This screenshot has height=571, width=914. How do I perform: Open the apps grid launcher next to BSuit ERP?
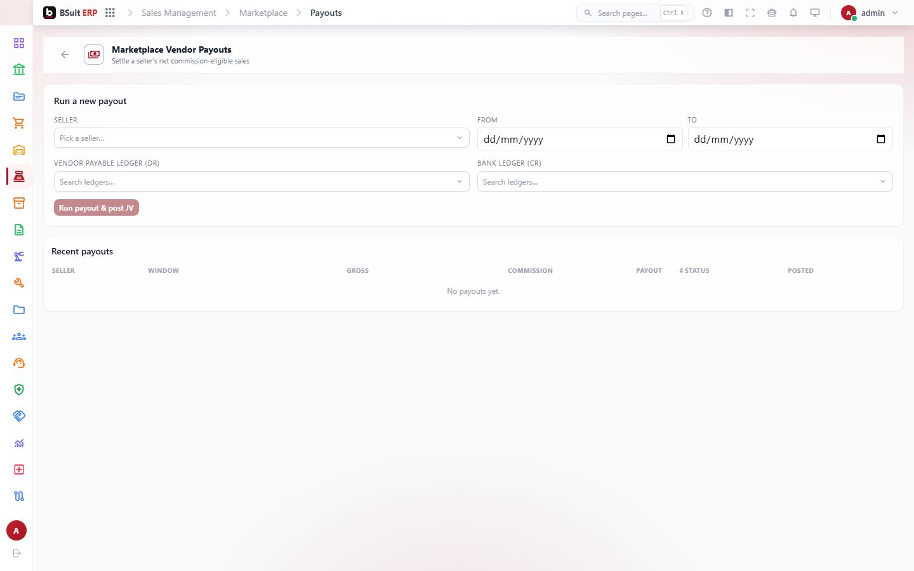[110, 13]
